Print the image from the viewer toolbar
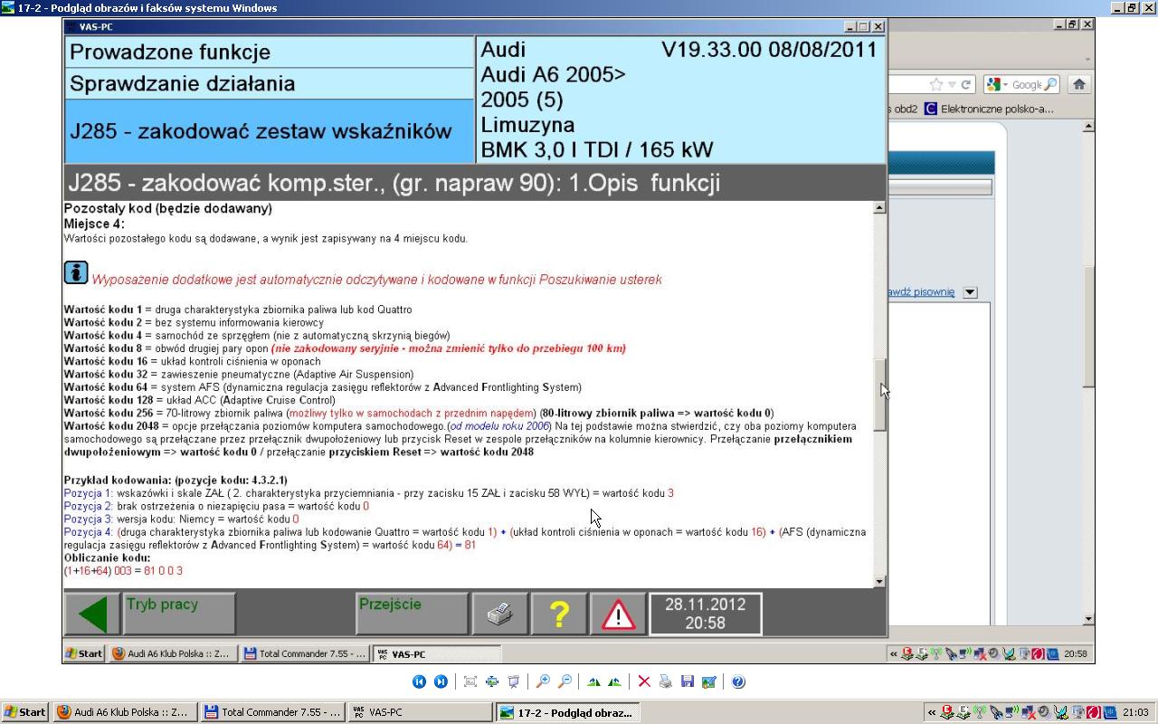The image size is (1158, 724). 666,681
